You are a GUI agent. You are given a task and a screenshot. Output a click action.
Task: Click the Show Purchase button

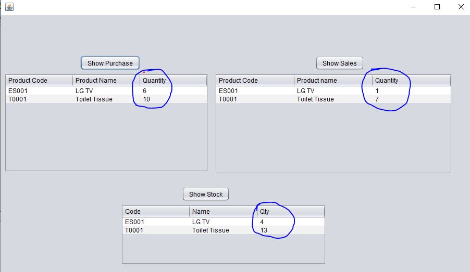pyautogui.click(x=110, y=63)
